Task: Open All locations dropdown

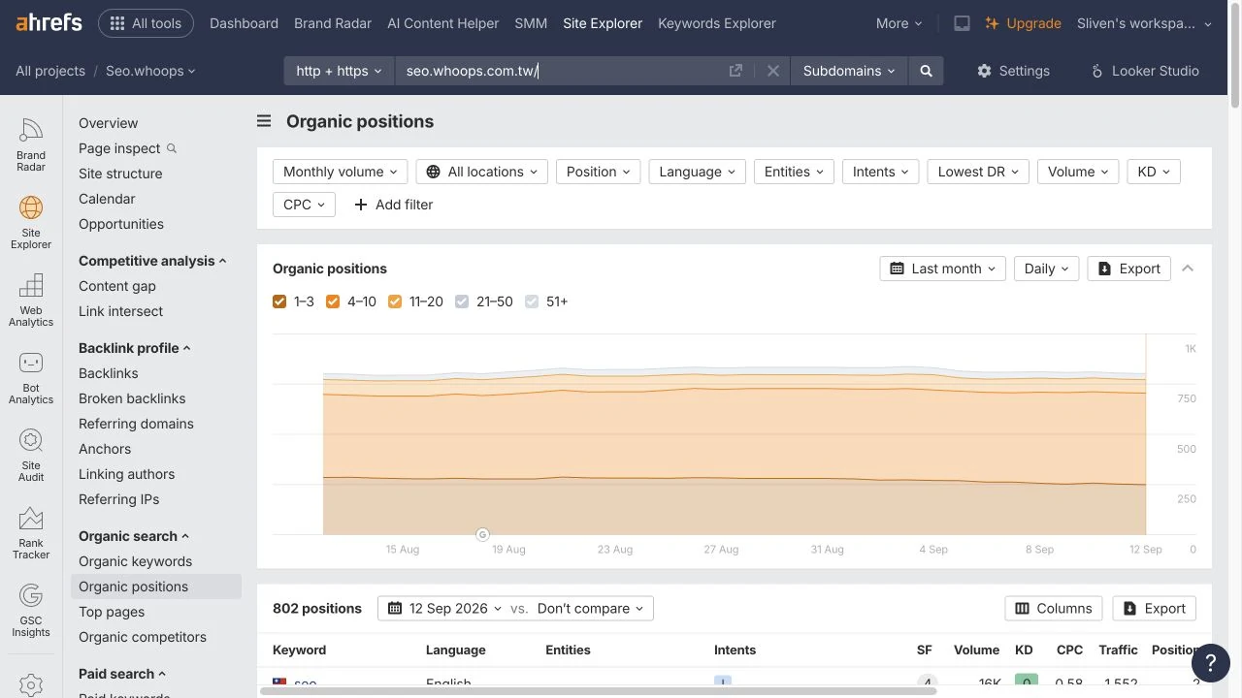Action: point(482,172)
